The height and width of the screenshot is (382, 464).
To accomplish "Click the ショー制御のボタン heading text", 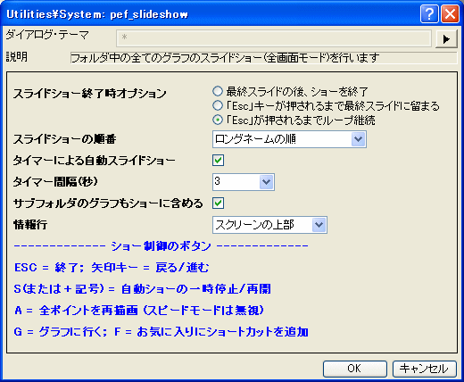I will coord(161,246).
